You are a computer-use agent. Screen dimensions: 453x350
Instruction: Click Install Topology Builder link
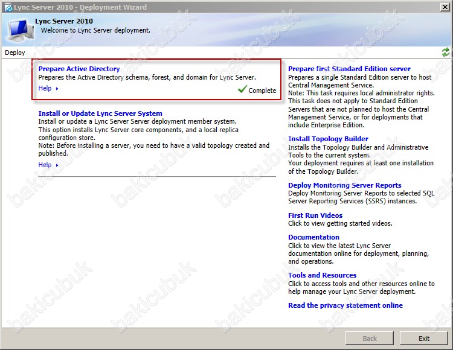(328, 139)
